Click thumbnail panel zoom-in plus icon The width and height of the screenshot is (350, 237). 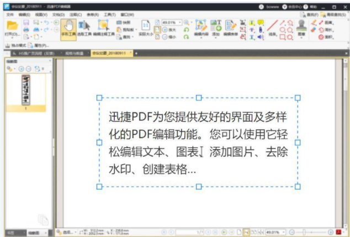tap(22, 69)
